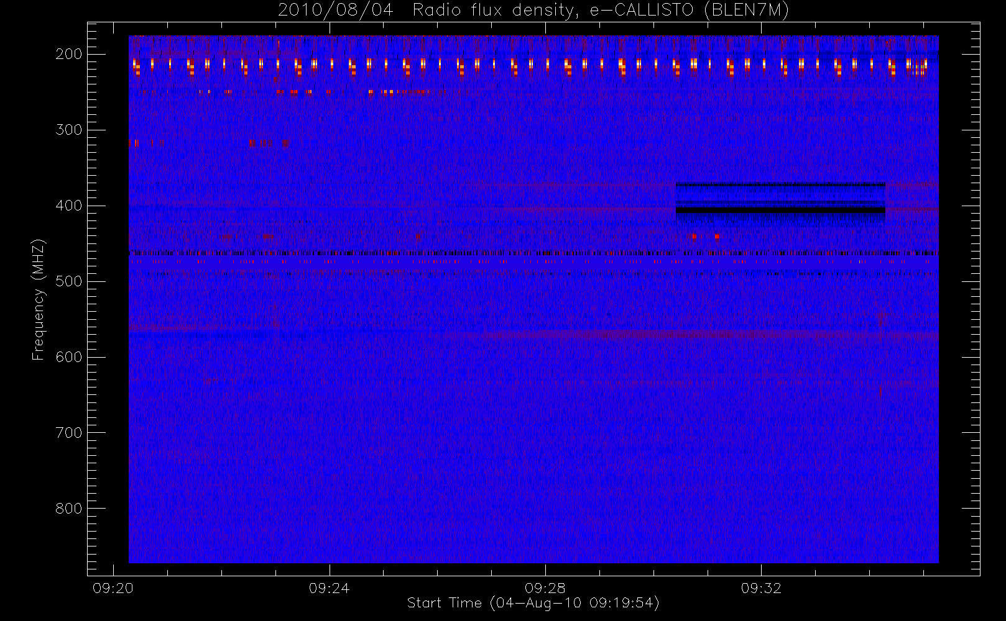The image size is (1006, 621).
Task: Click the 'Frequency (MHz)' axis label
Action: click(x=39, y=299)
